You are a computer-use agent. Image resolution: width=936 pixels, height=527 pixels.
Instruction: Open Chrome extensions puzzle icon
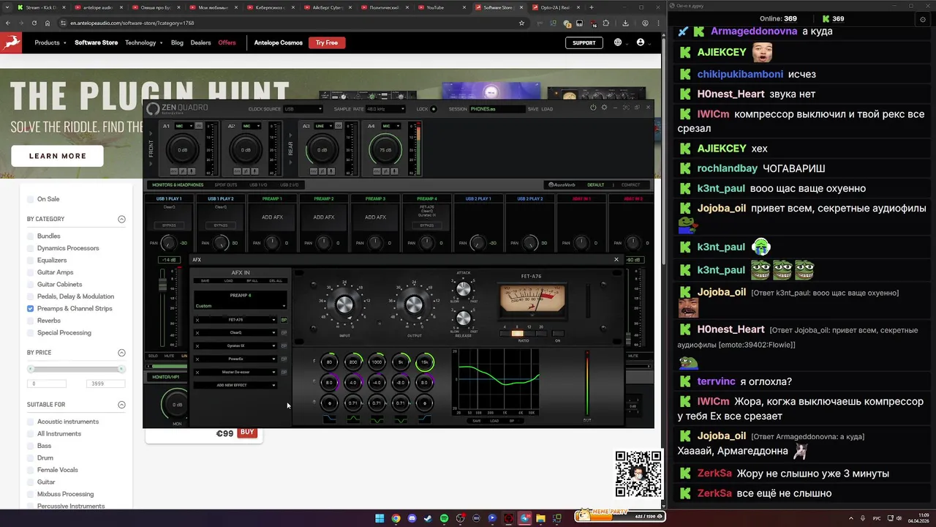[605, 23]
